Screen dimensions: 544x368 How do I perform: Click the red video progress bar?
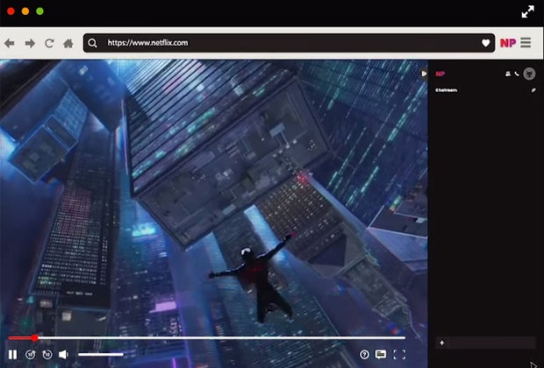21,337
